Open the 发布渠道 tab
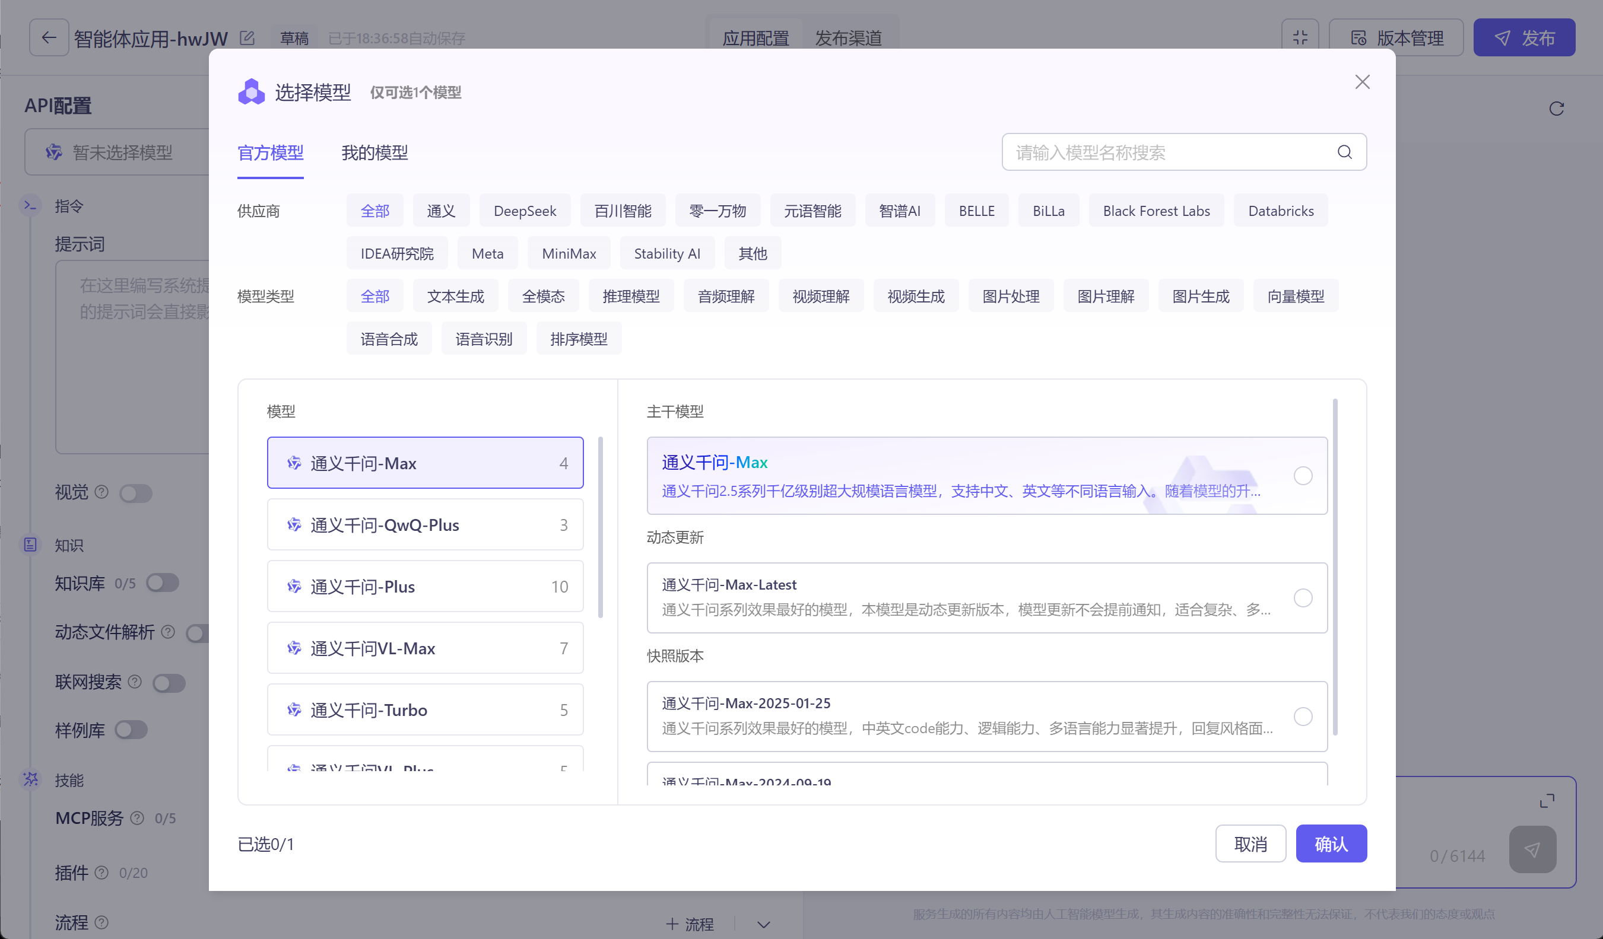Viewport: 1603px width, 939px height. tap(848, 38)
